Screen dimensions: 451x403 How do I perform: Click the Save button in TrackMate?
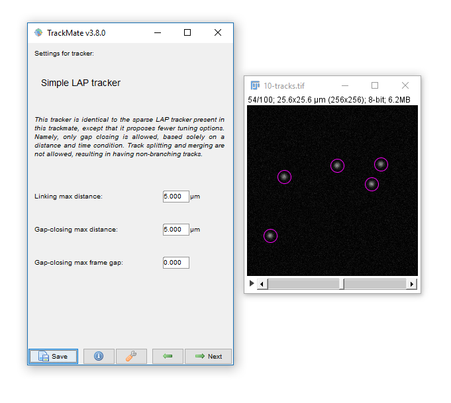pyautogui.click(x=53, y=356)
